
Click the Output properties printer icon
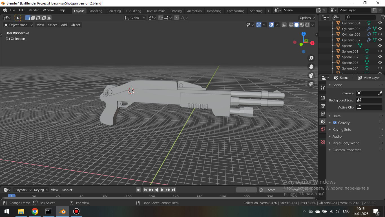tap(322, 106)
